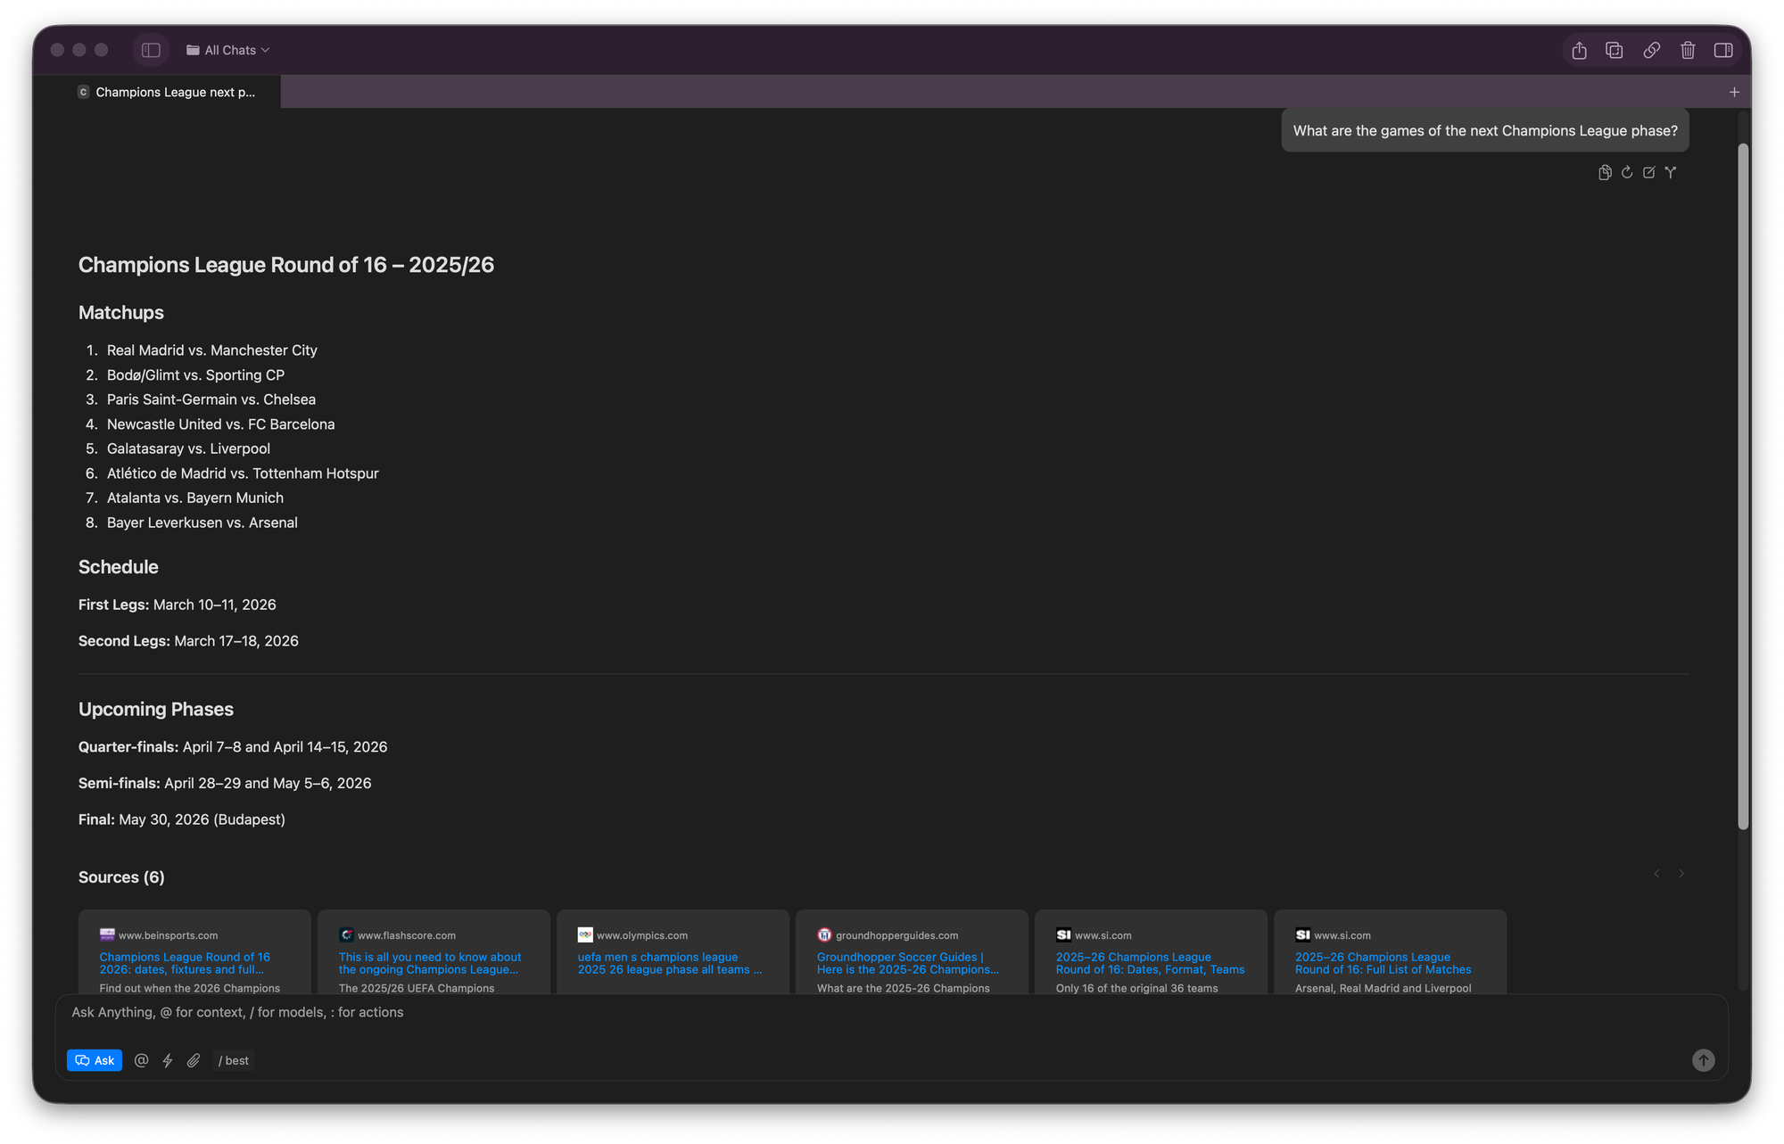Click the Sources (6) heading
1784x1144 pixels.
pyautogui.click(x=121, y=877)
